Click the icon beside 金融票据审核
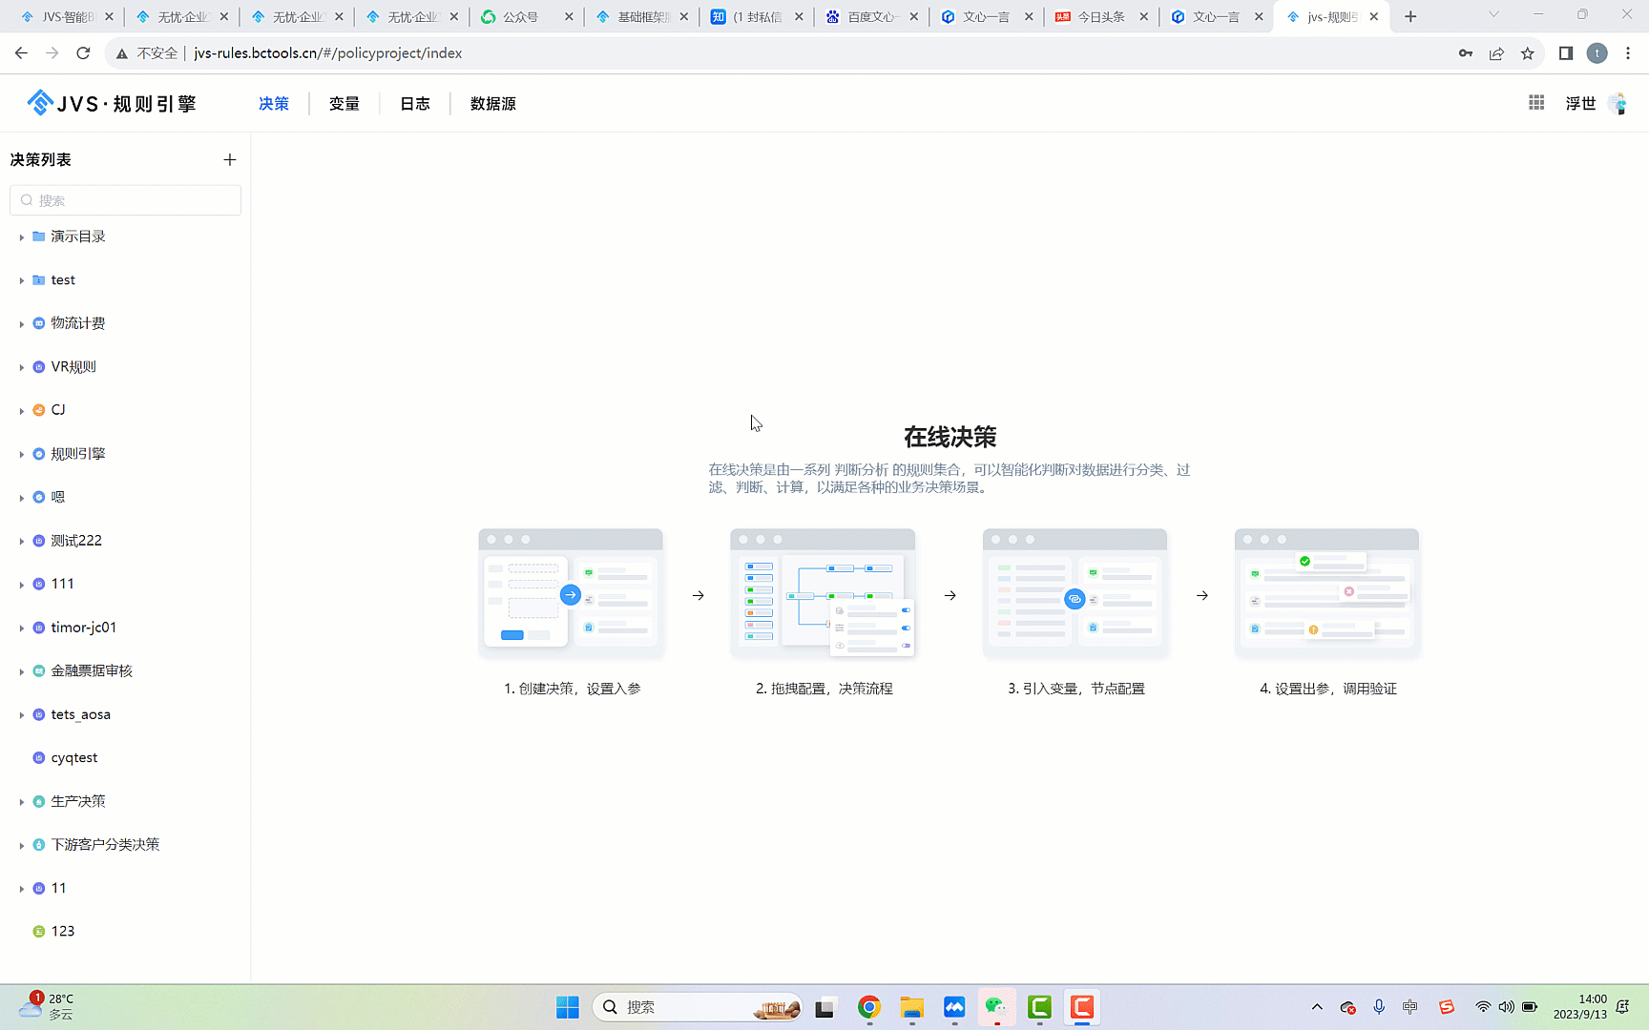Viewport: 1649px width, 1030px height. pyautogui.click(x=39, y=671)
